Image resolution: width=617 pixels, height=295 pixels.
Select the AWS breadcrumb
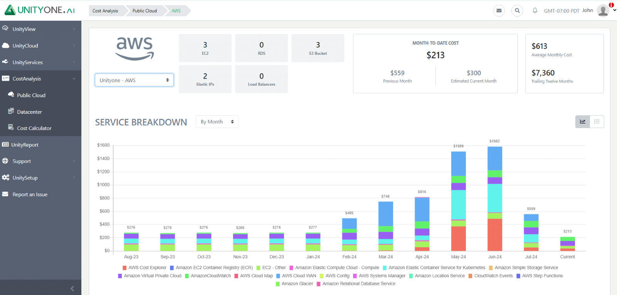[x=176, y=11]
